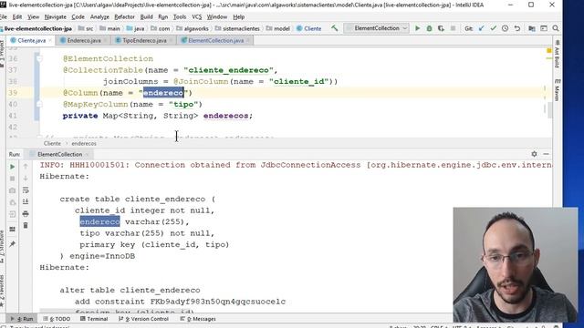Screen dimensions: 584x328
Task: Open the Run tool window button
Action: [x=22, y=319]
